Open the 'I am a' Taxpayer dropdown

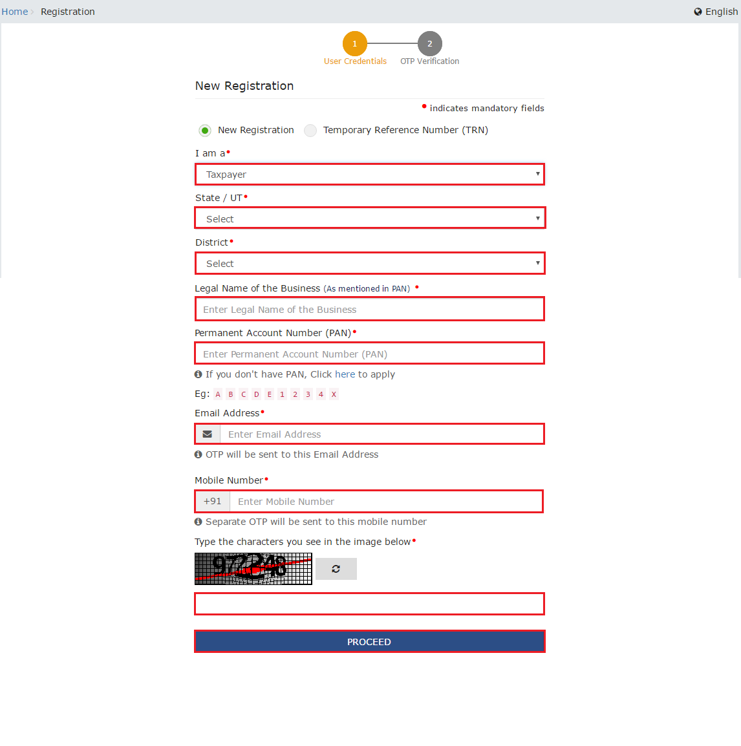369,174
